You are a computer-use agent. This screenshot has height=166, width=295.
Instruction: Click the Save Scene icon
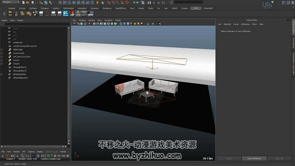32,2
